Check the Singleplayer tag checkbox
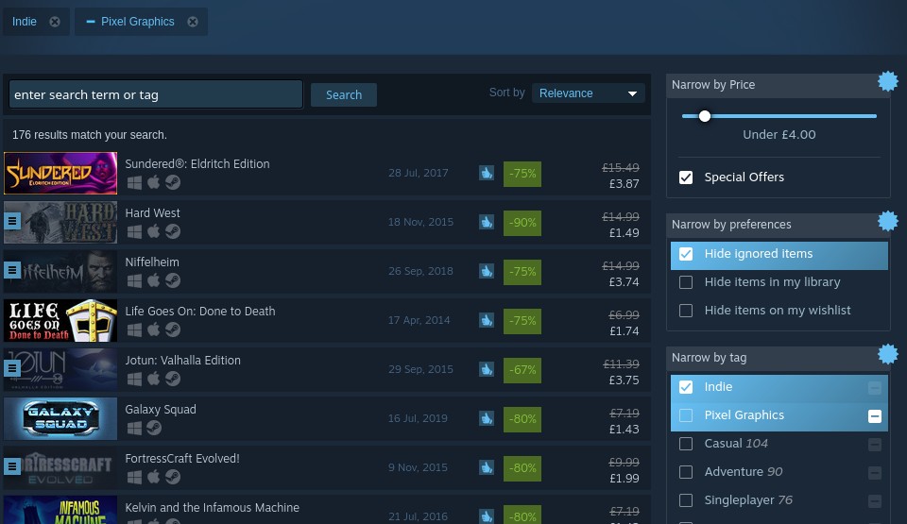 [686, 500]
